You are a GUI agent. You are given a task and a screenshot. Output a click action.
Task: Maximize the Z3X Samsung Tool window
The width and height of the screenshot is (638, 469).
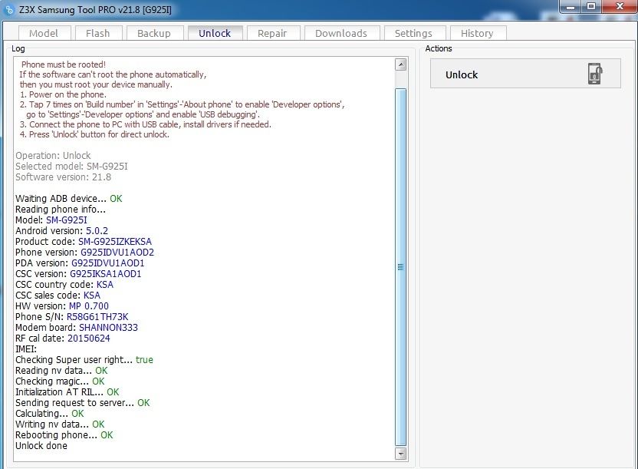591,6
